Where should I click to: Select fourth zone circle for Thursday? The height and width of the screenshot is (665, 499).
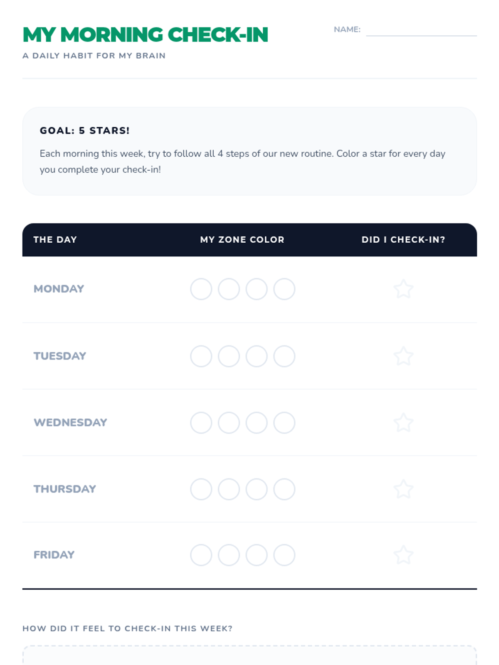284,489
